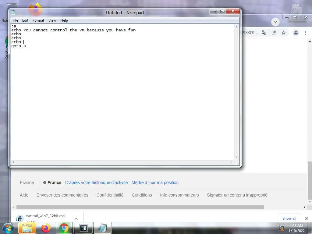Click the 'goto a' line in Notepad
The width and height of the screenshot is (312, 234).
pos(19,46)
